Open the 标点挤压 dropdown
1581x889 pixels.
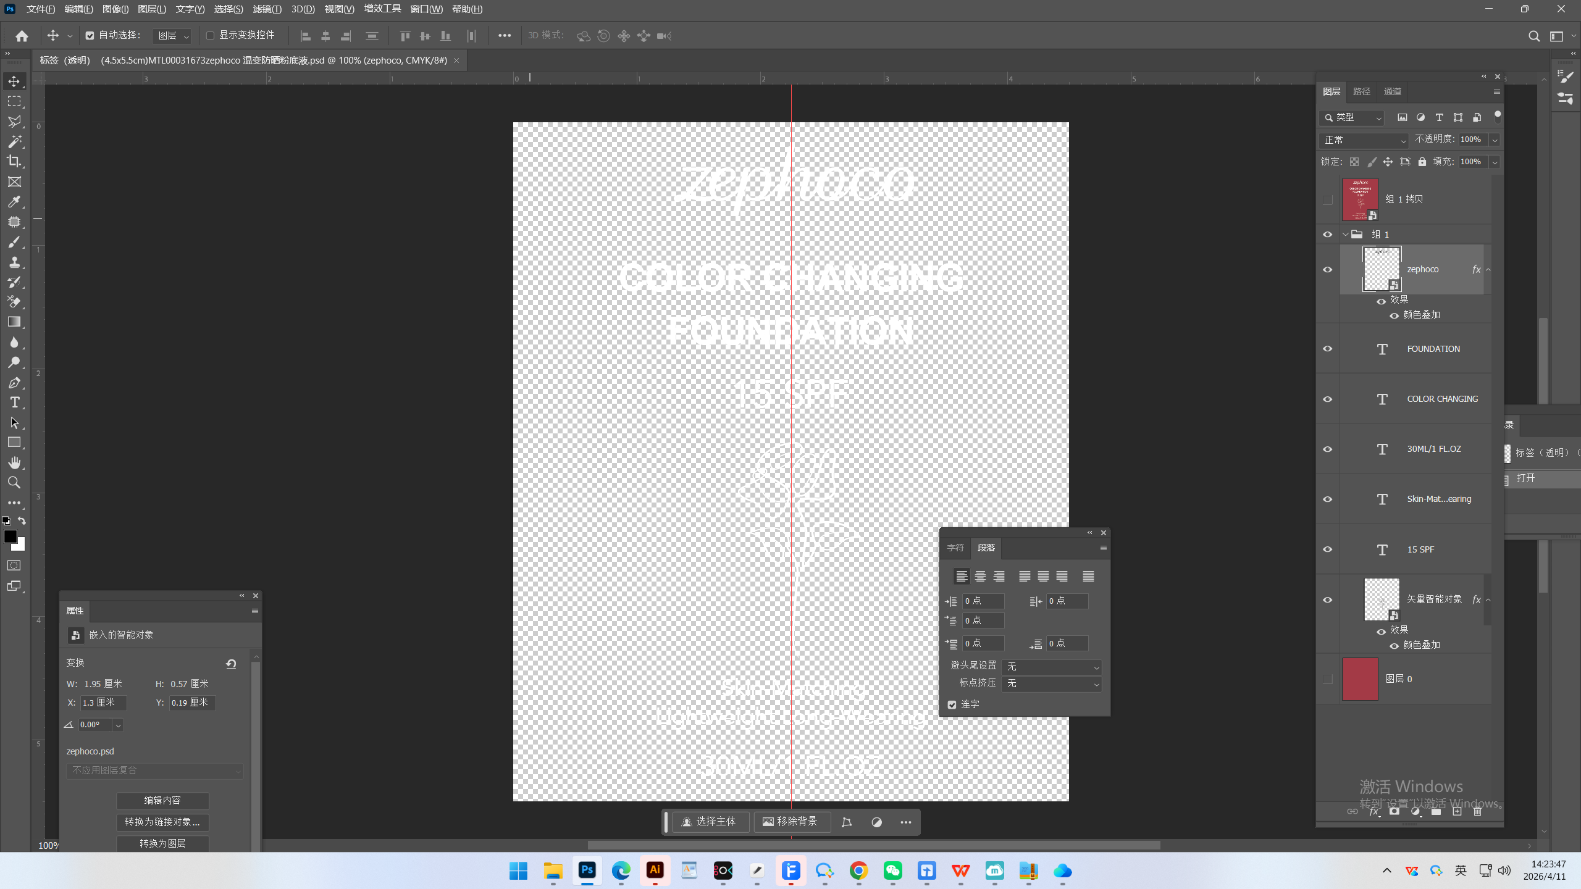1052,683
